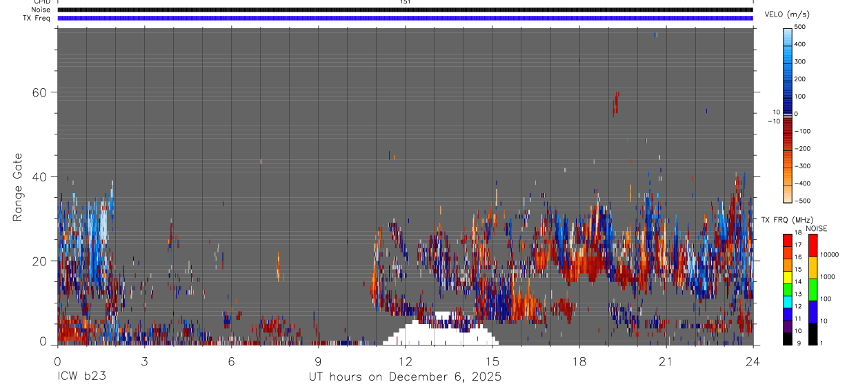Click the green segment of NOISE color scale

coord(813,290)
